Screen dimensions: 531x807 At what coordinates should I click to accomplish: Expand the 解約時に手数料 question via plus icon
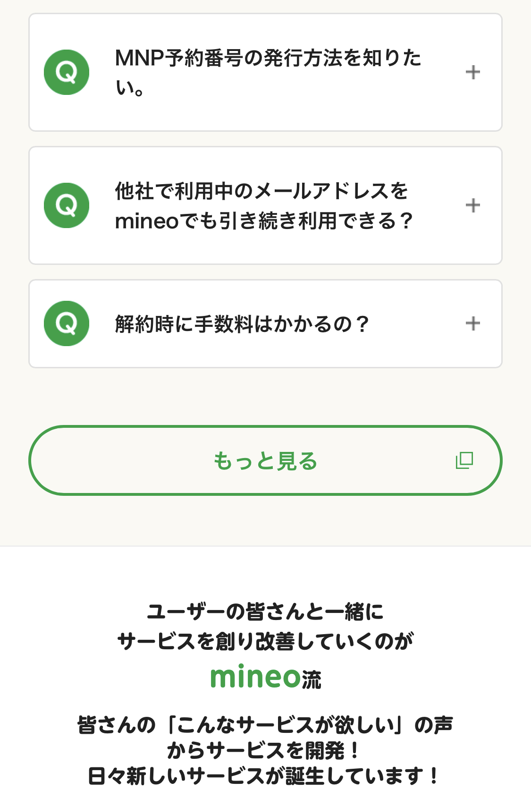pos(472,323)
